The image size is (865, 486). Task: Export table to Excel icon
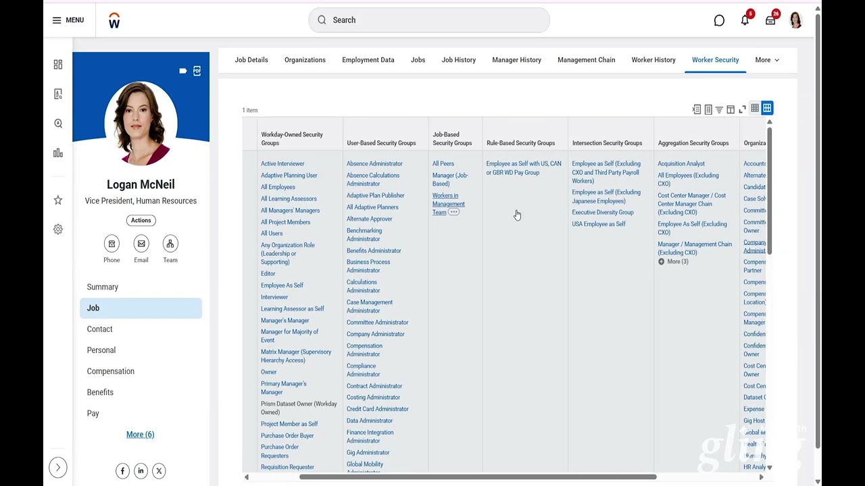click(x=697, y=109)
